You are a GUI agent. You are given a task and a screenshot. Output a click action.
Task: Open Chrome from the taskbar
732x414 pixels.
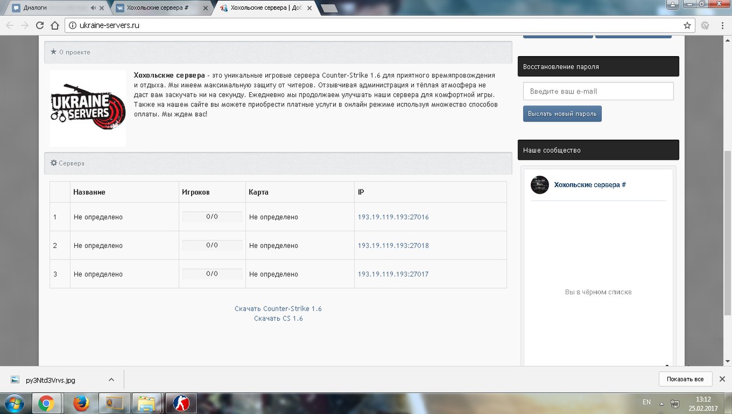[47, 404]
